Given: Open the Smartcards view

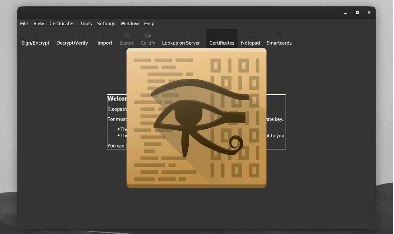Looking at the screenshot, I should (279, 38).
